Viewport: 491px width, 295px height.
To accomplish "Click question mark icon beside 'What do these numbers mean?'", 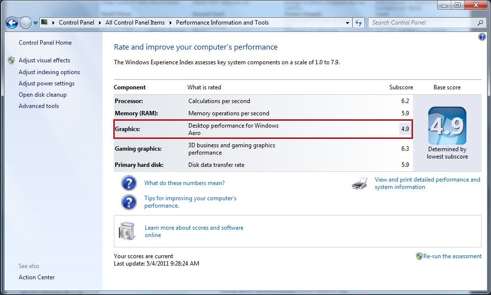I will point(129,183).
